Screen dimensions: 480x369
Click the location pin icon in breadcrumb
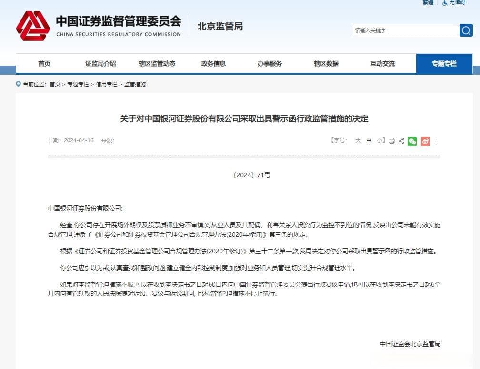pos(19,84)
